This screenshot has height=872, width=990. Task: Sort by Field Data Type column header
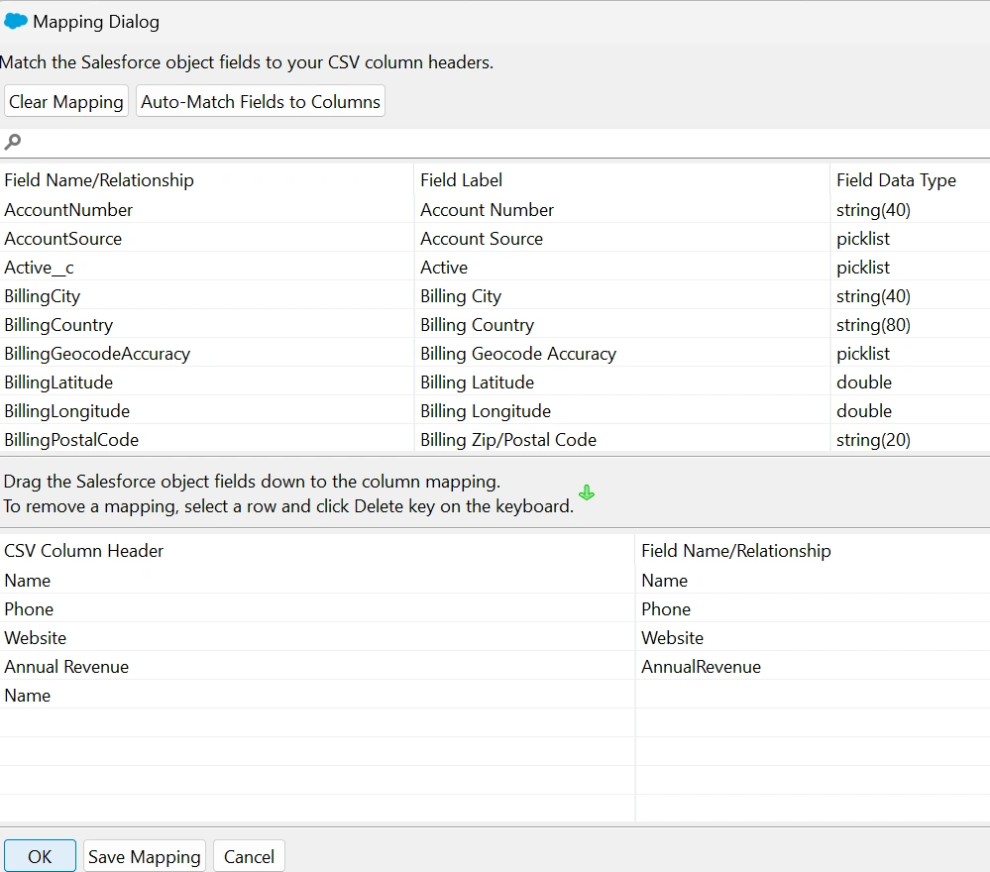(x=896, y=180)
